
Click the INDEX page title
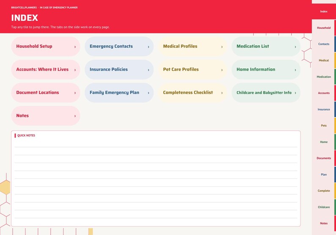pos(25,18)
